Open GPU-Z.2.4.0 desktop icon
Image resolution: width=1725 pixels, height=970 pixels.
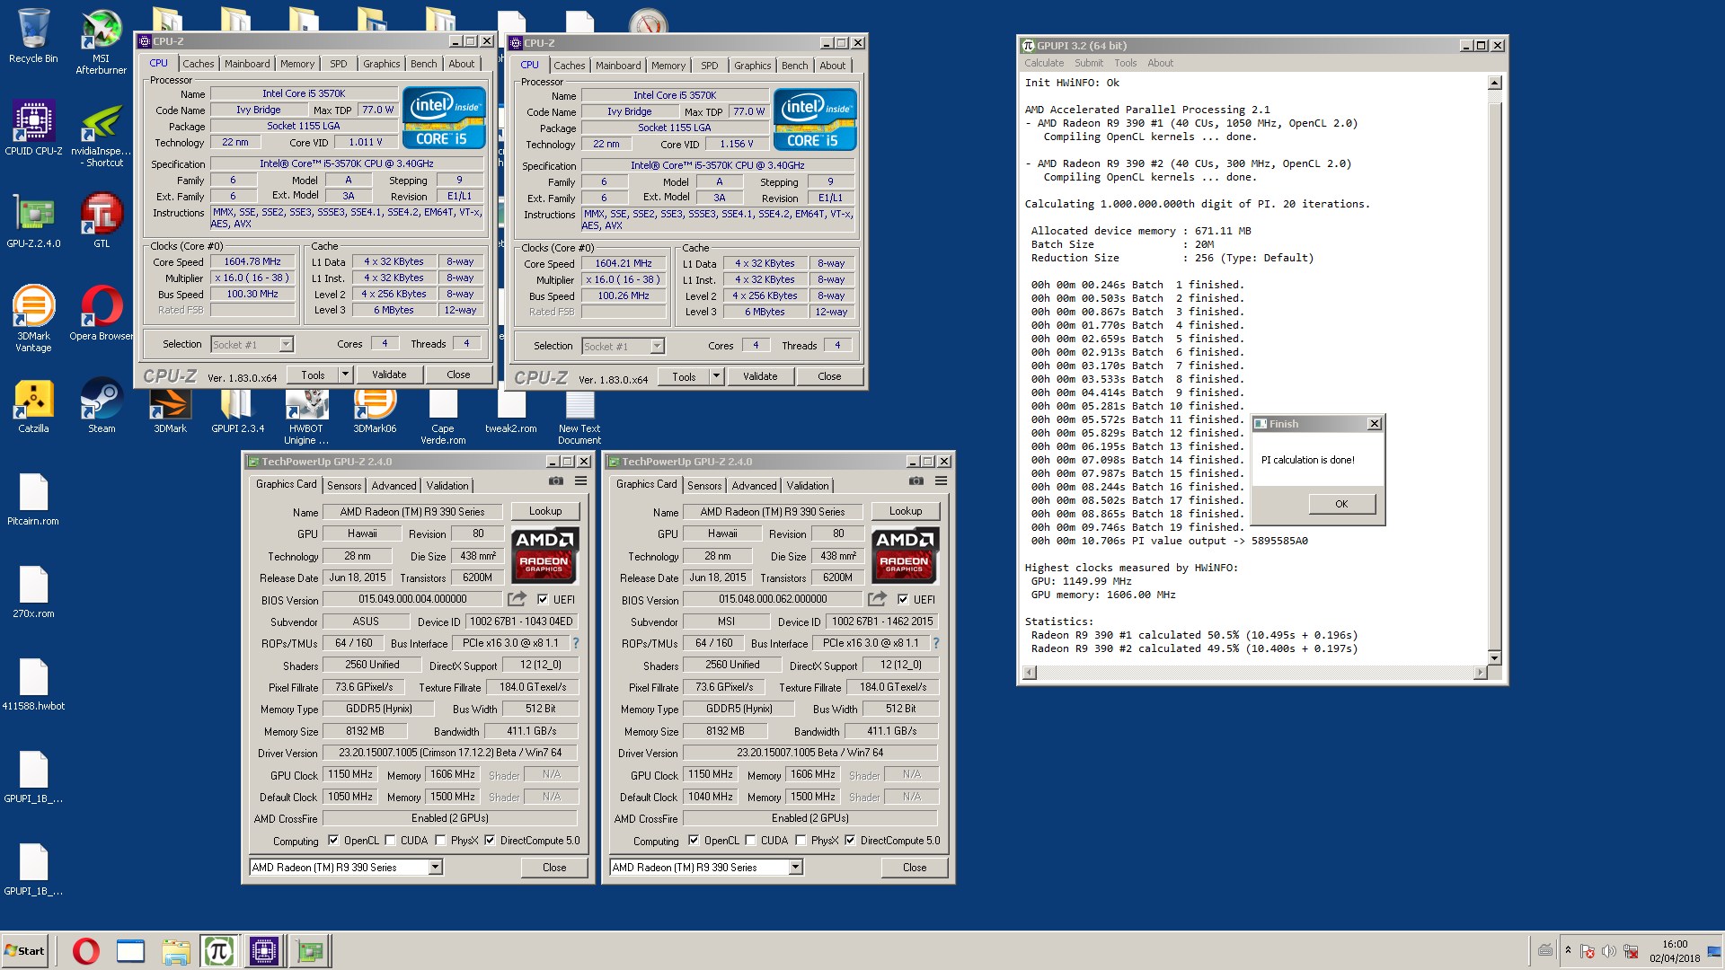pyautogui.click(x=33, y=220)
